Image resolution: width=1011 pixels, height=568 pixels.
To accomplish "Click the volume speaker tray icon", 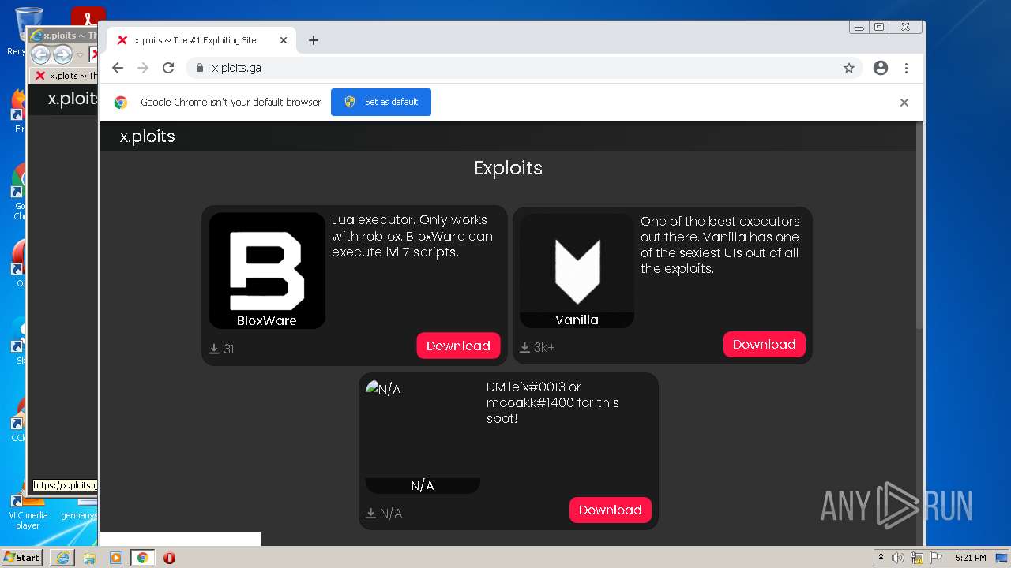I will coord(898,558).
